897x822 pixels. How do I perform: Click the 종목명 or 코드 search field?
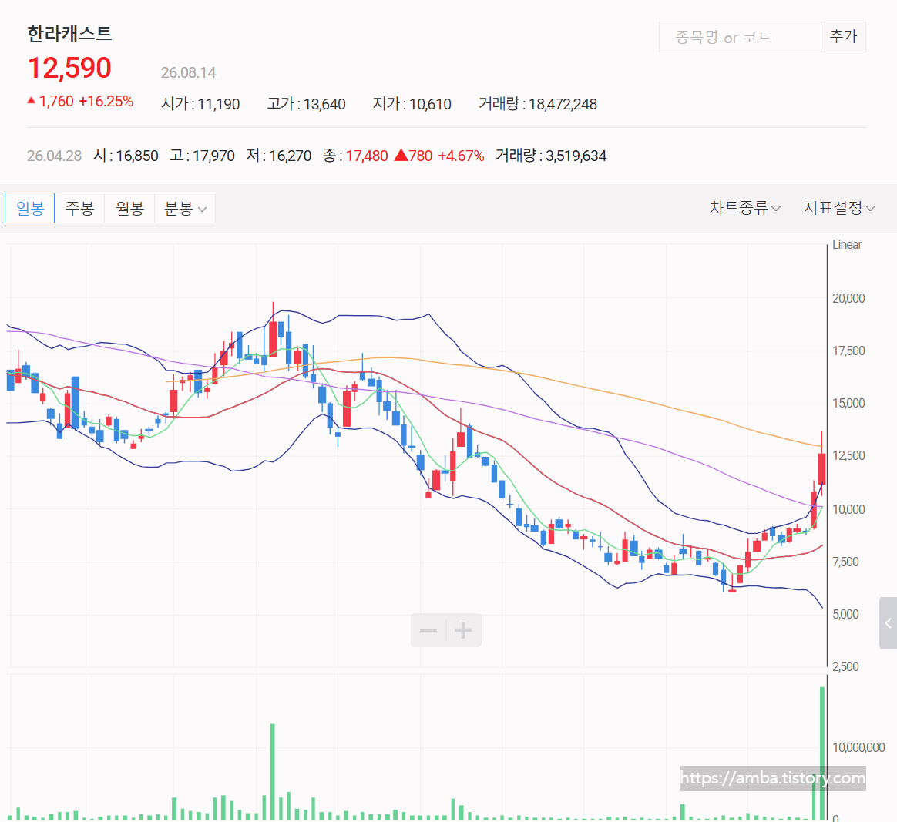tap(740, 37)
